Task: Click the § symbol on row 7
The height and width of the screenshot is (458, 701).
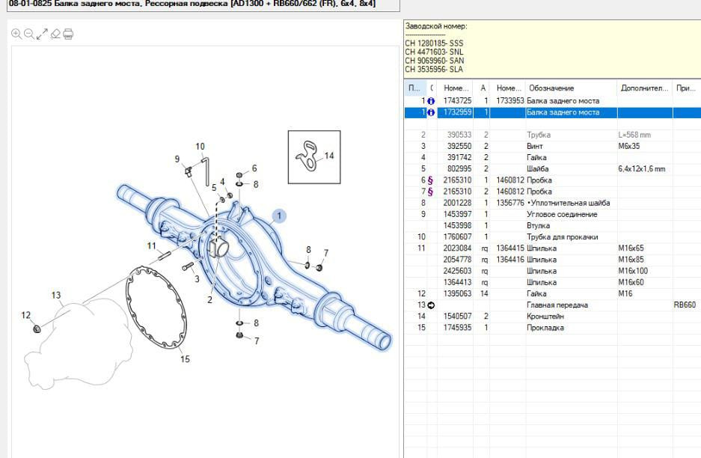Action: point(431,192)
